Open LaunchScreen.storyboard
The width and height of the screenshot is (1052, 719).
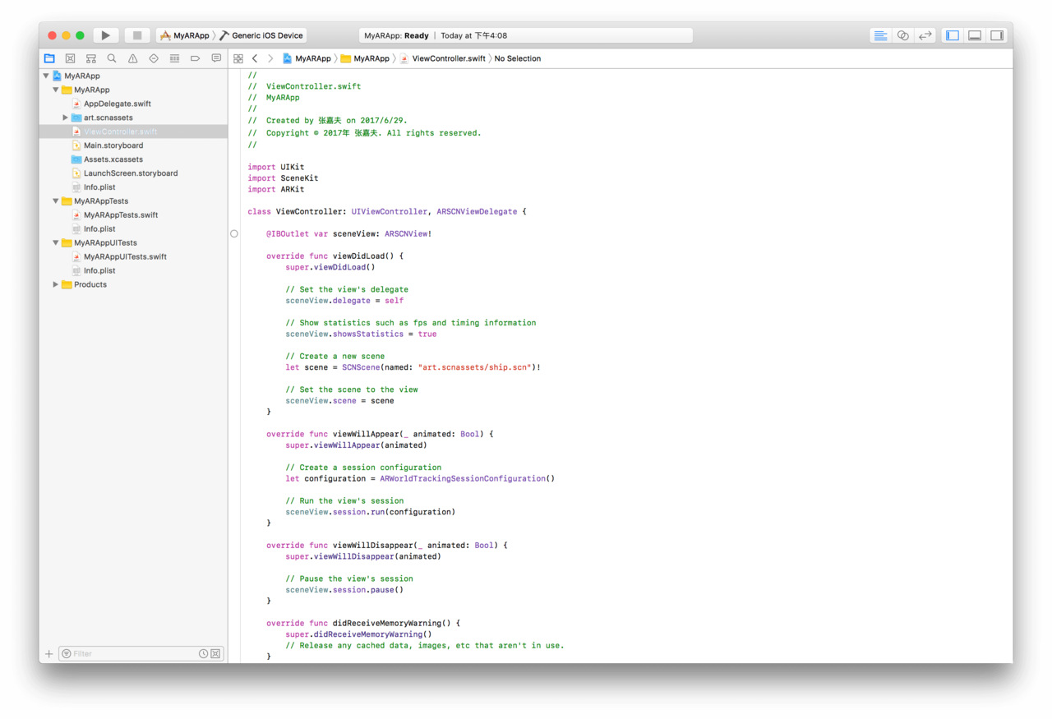pos(131,173)
